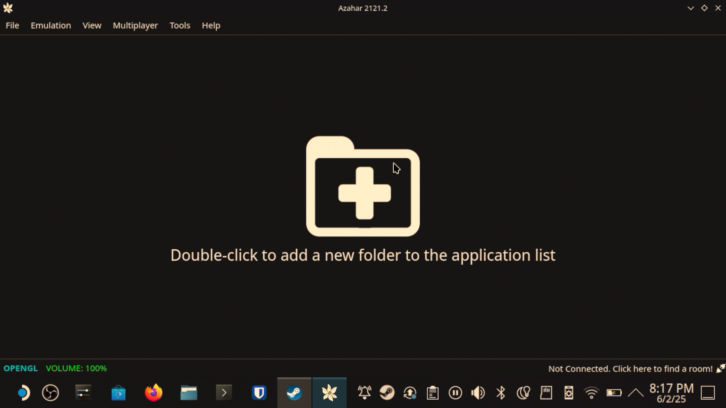The height and width of the screenshot is (408, 726).
Task: Launch Firefox from the taskbar
Action: click(154, 393)
